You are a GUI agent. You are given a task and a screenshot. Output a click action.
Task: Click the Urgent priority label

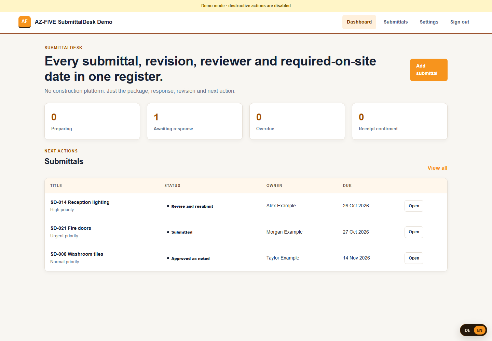pyautogui.click(x=64, y=236)
